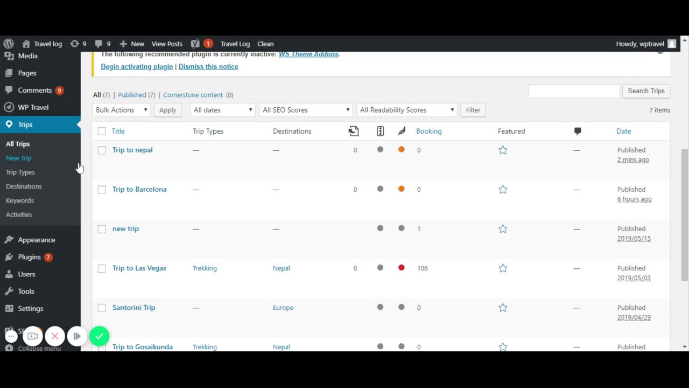Click the Users icon in sidebar
This screenshot has width=689, height=388.
pyautogui.click(x=9, y=274)
